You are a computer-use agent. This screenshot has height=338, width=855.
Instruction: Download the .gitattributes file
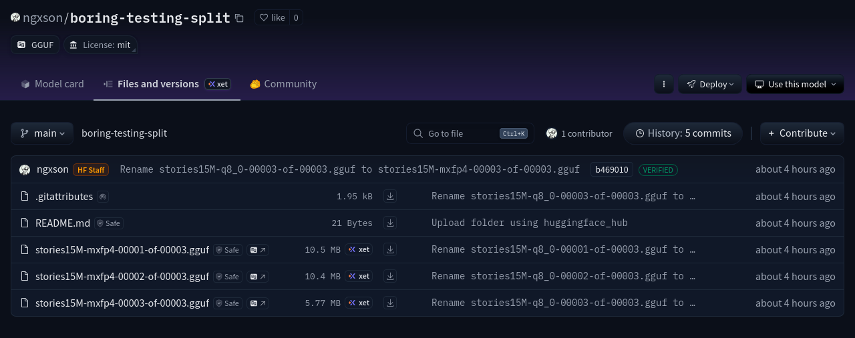pos(390,197)
